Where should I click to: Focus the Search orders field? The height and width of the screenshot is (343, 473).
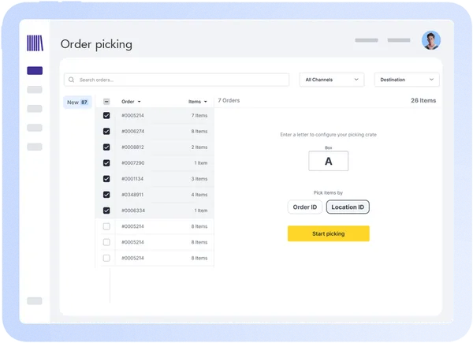pos(177,80)
